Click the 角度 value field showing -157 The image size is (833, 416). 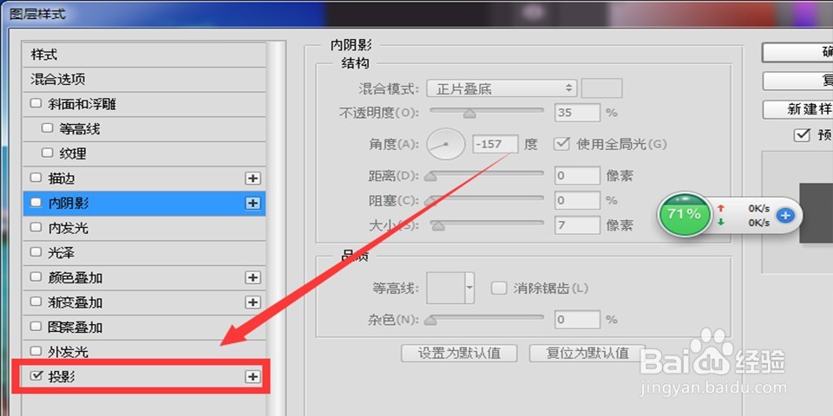click(x=495, y=145)
